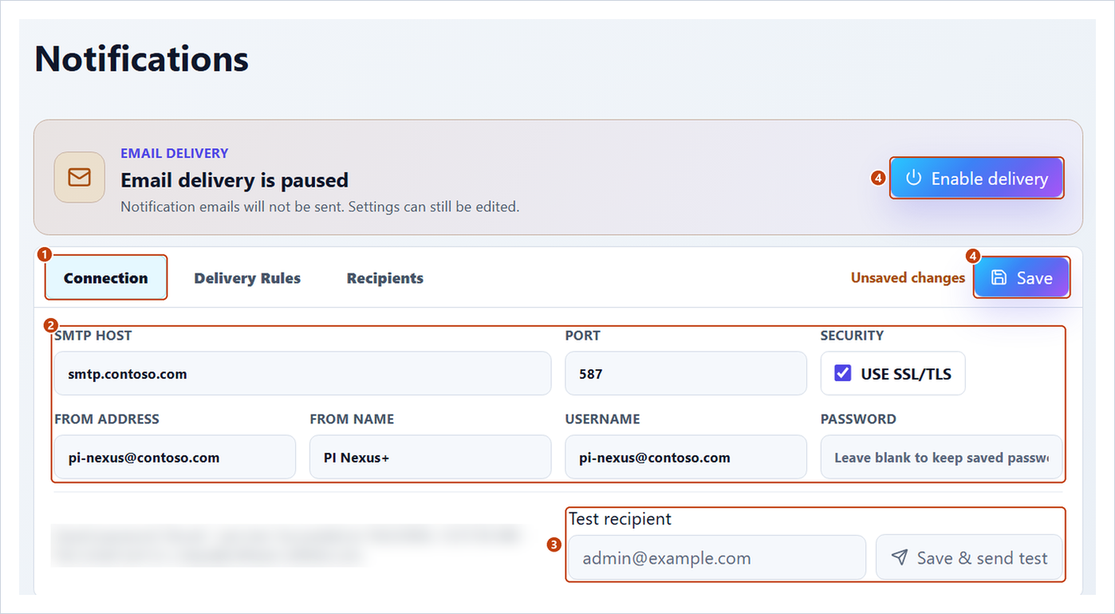The width and height of the screenshot is (1115, 614).
Task: Click the Username input field
Action: (x=686, y=457)
